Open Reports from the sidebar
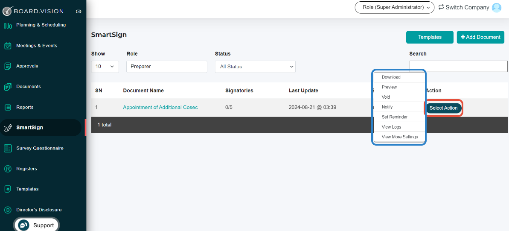The image size is (509, 231). click(x=25, y=107)
